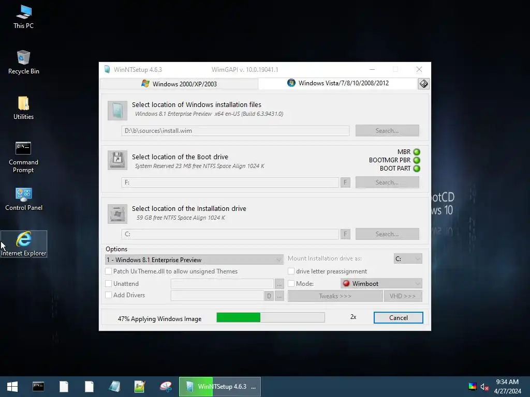Viewport: 530px width, 397px height.
Task: Cancel the Windows image apply
Action: pos(398,318)
